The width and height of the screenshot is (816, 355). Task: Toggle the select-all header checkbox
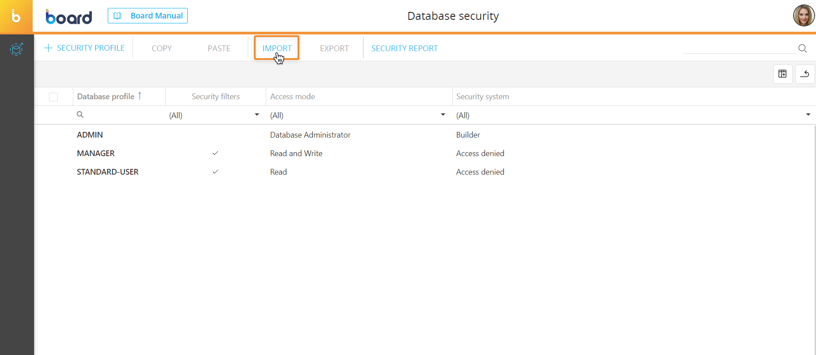(53, 97)
